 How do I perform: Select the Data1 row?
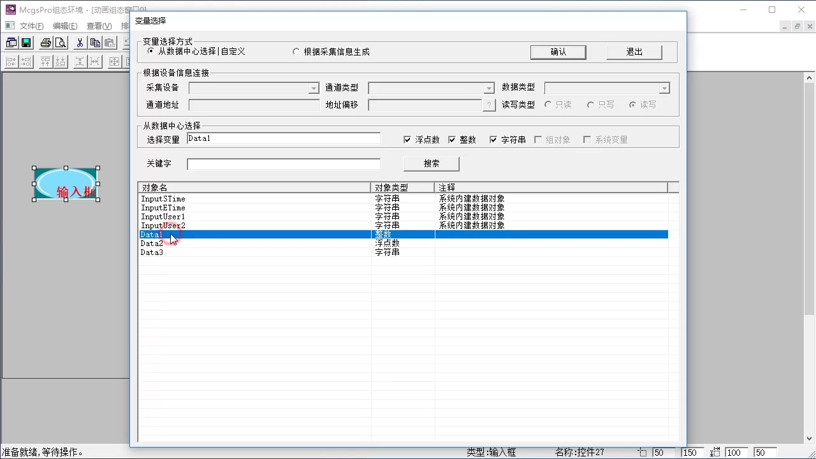click(x=403, y=235)
